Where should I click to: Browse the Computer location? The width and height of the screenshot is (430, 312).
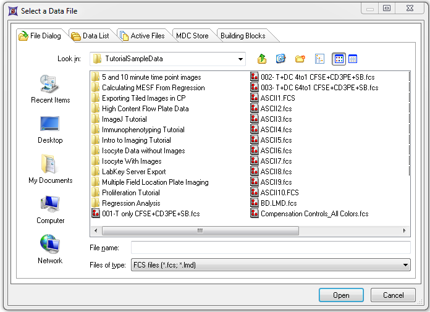click(x=50, y=209)
